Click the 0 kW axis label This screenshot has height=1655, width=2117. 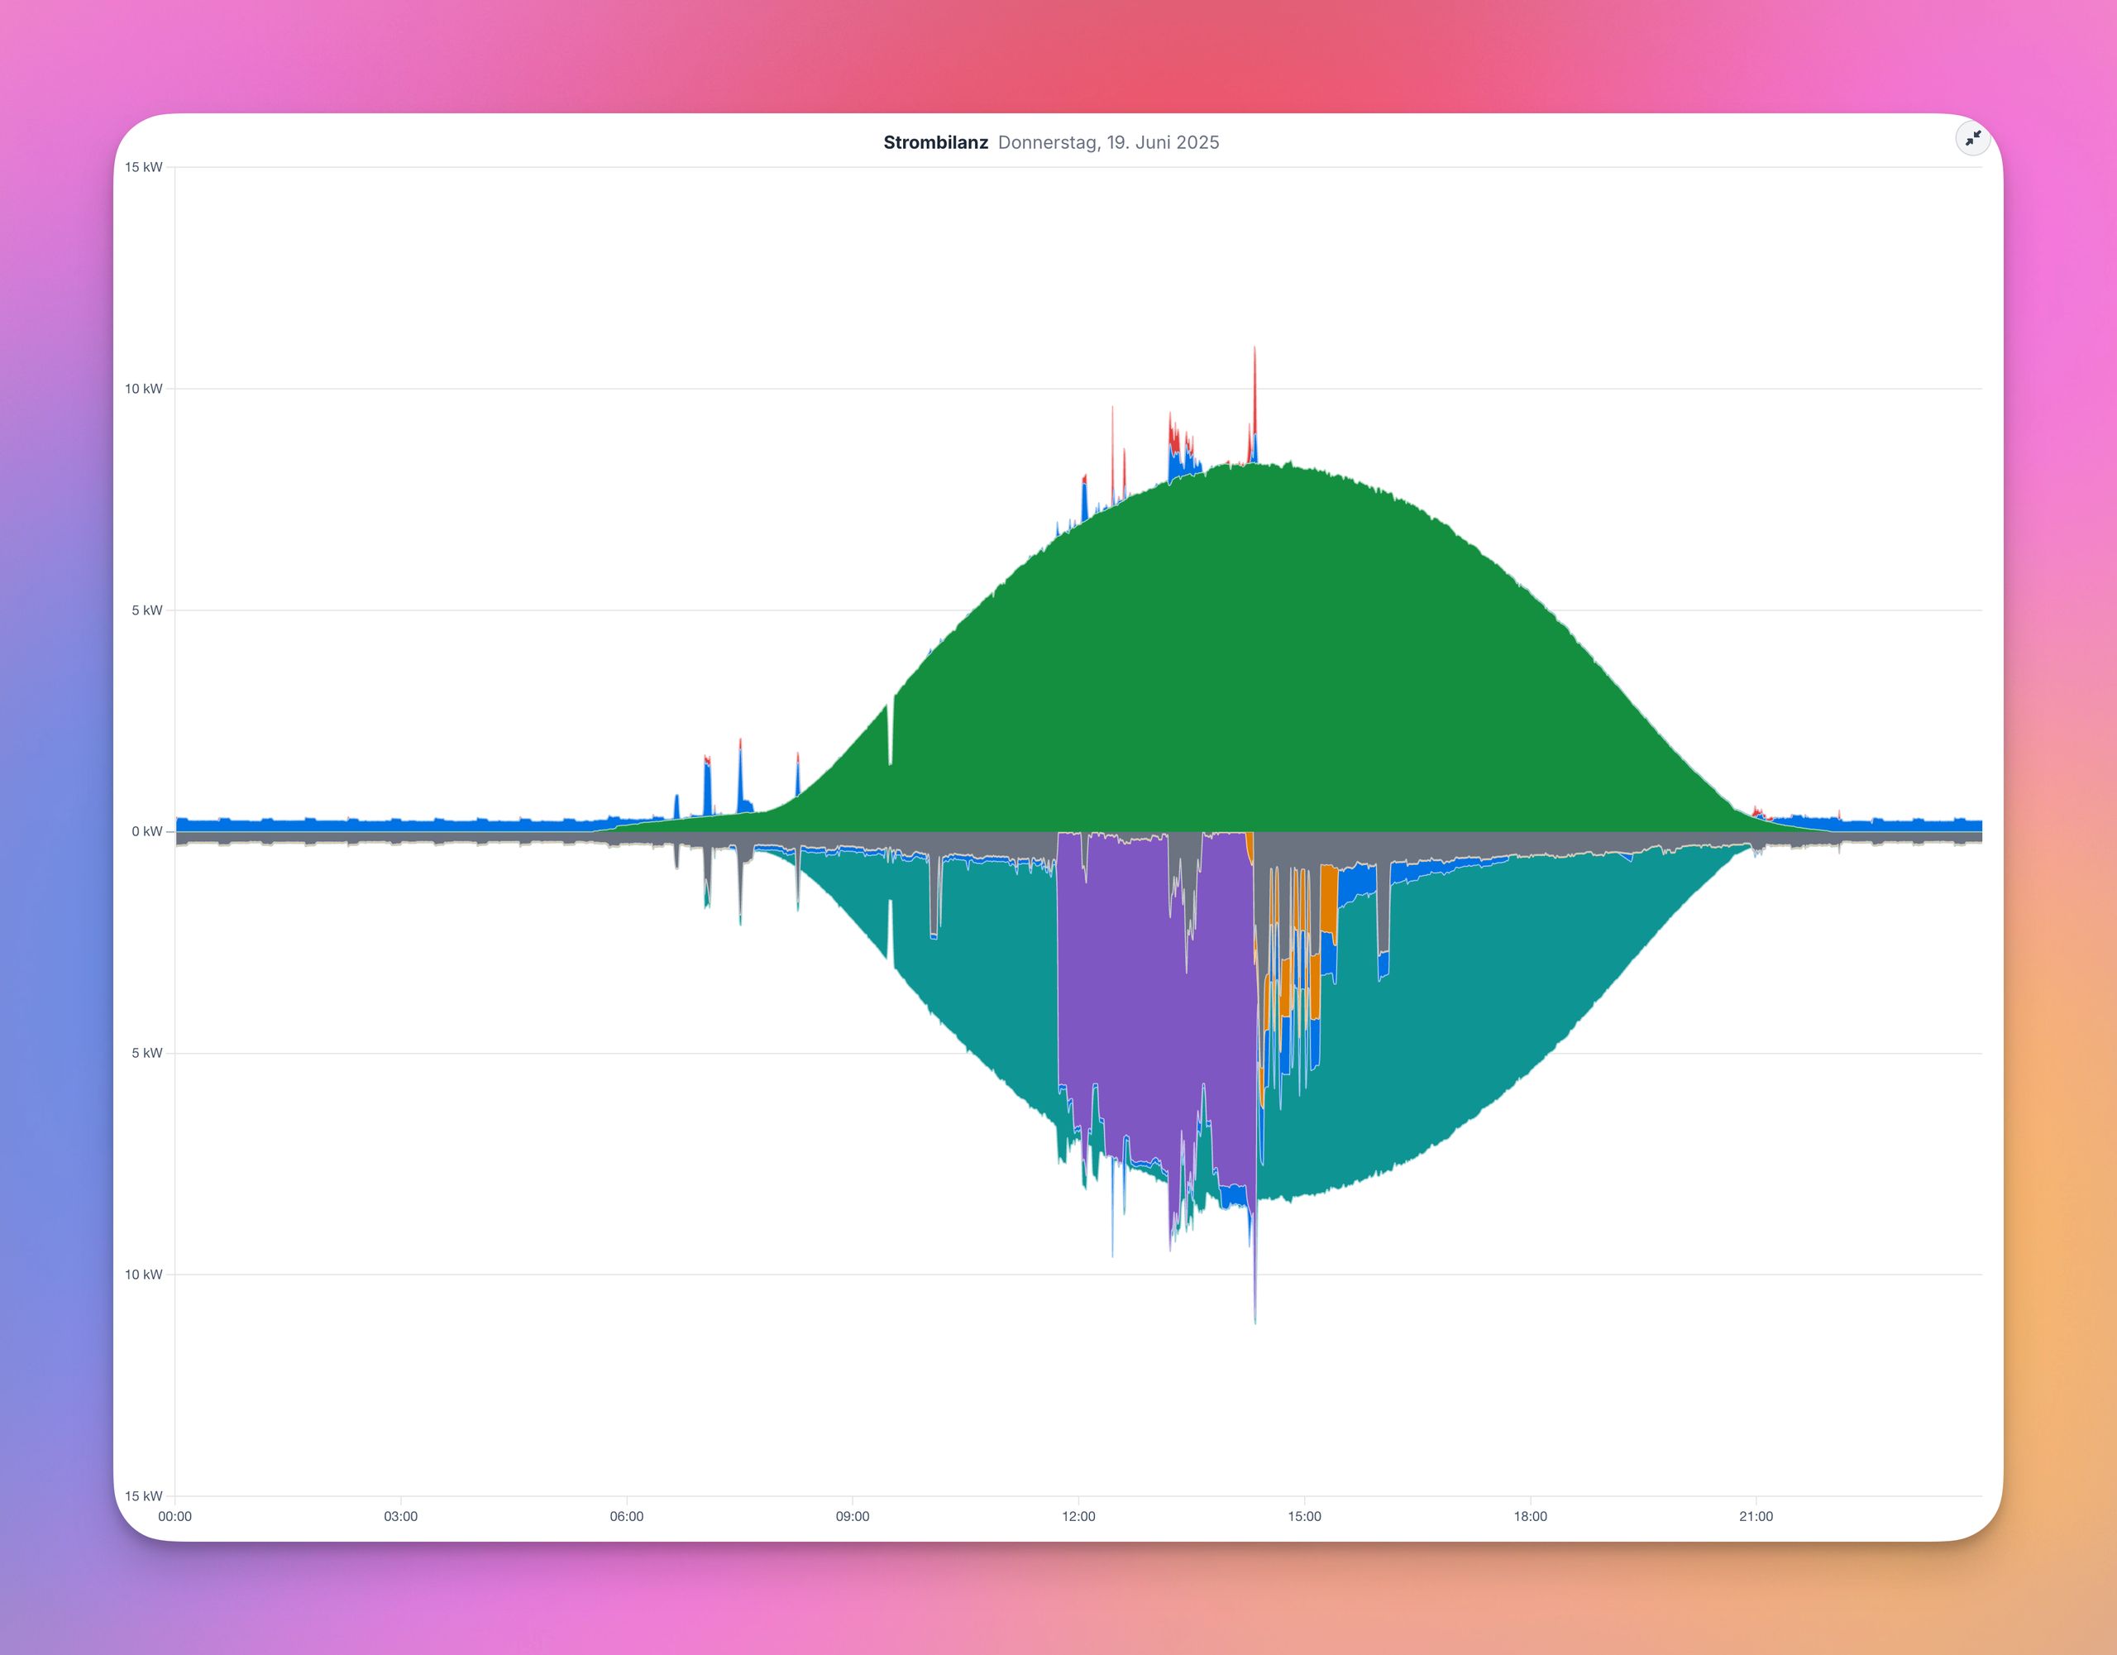click(146, 832)
